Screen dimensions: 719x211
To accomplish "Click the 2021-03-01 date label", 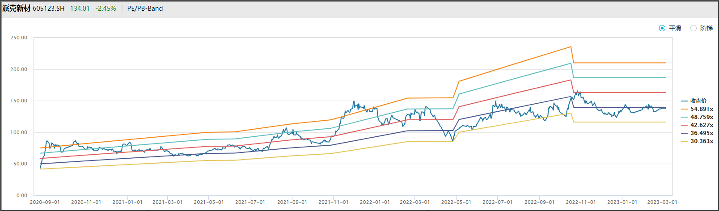I will pyautogui.click(x=168, y=202).
